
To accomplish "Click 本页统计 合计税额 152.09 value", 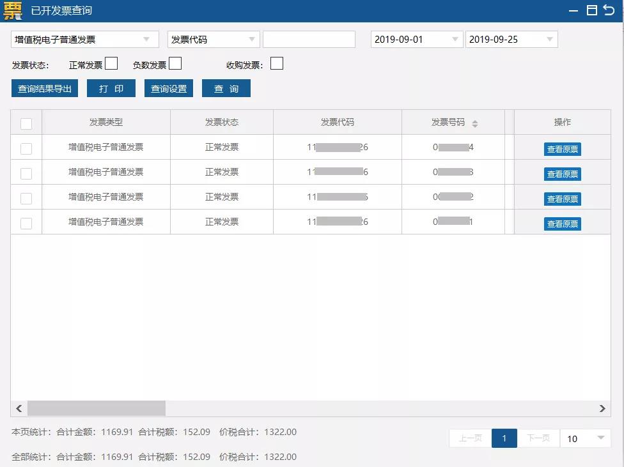I will click(196, 432).
